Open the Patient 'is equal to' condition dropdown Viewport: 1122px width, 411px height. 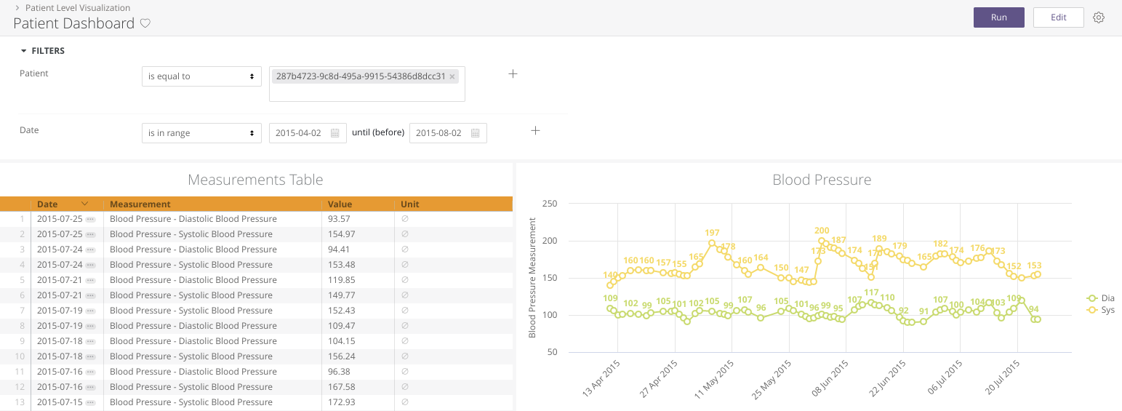(201, 76)
